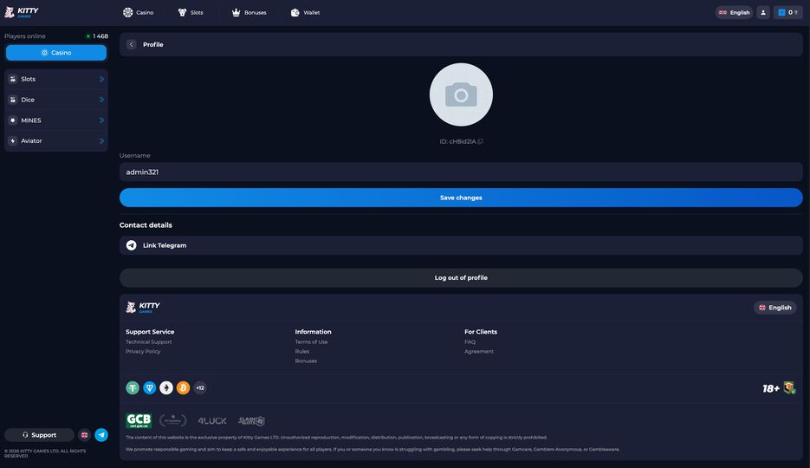Open the Bonuses link in footer
810x468 pixels.
[306, 361]
